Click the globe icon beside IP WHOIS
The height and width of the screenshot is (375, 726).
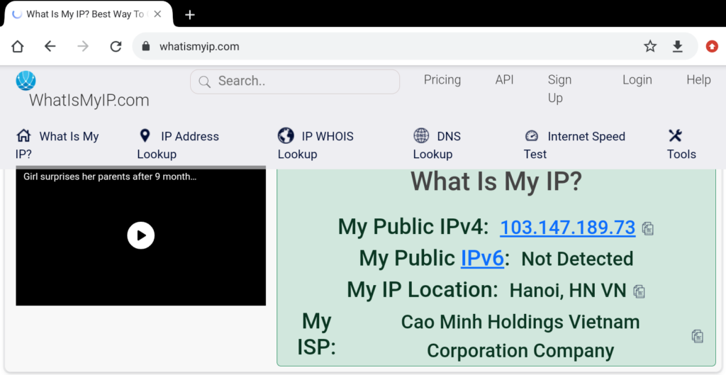point(286,135)
